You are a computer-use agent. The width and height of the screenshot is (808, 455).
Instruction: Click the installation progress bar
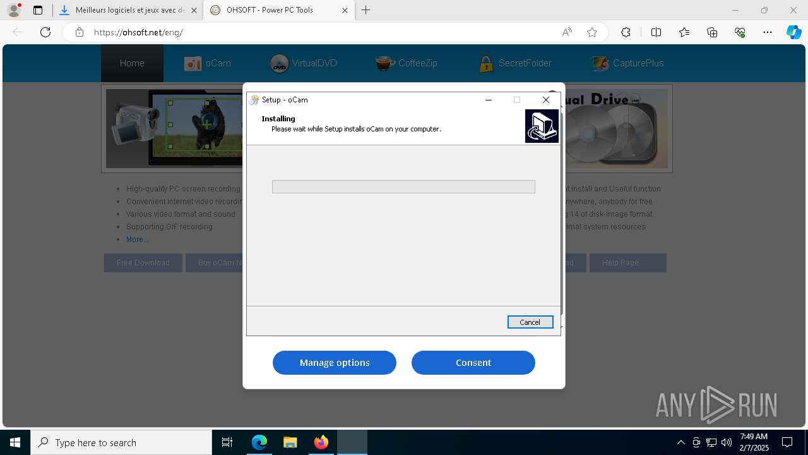(403, 186)
